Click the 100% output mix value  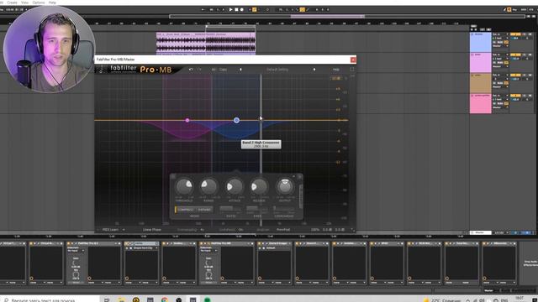(x=315, y=229)
